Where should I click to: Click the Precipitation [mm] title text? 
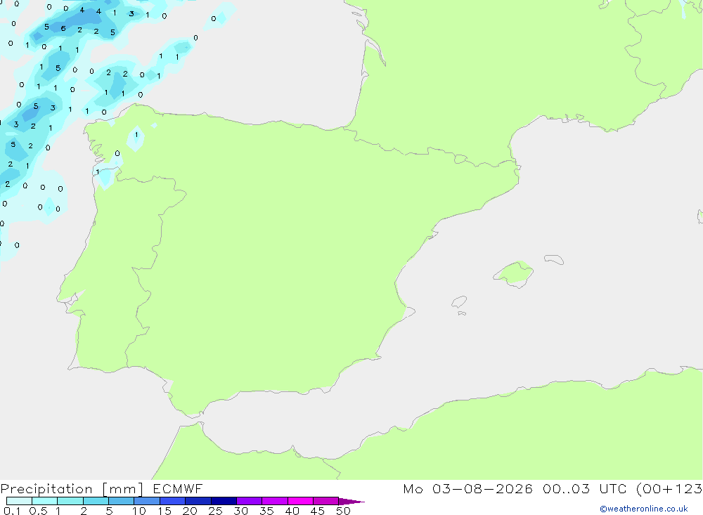coord(72,489)
